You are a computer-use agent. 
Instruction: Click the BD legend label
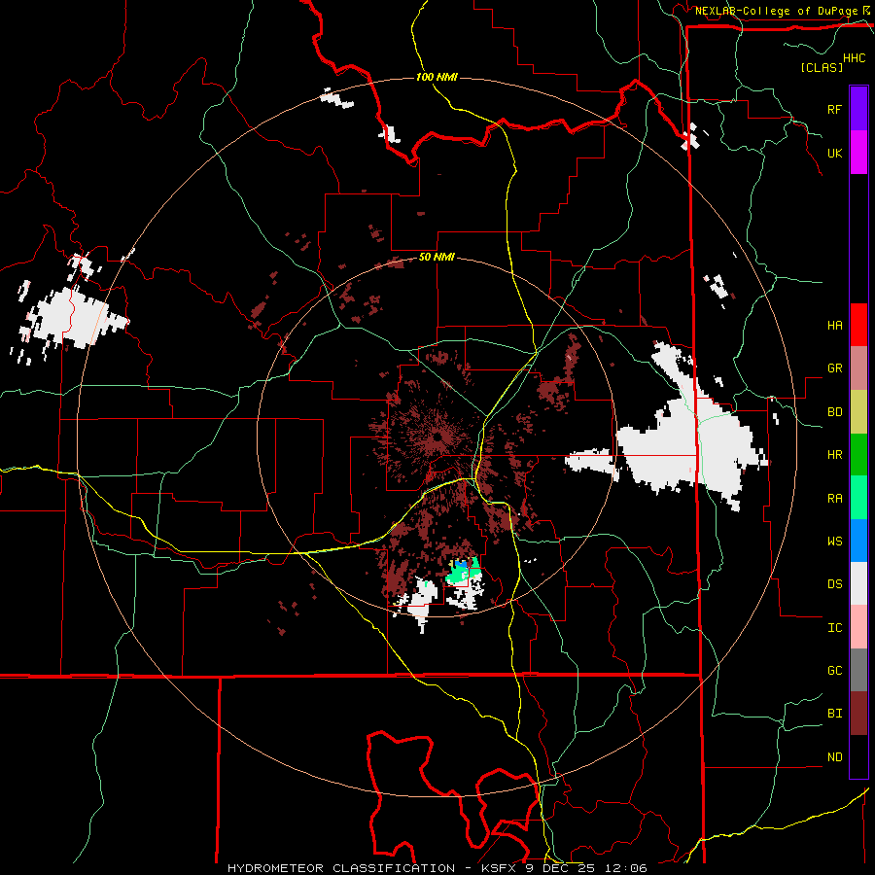[x=834, y=412]
